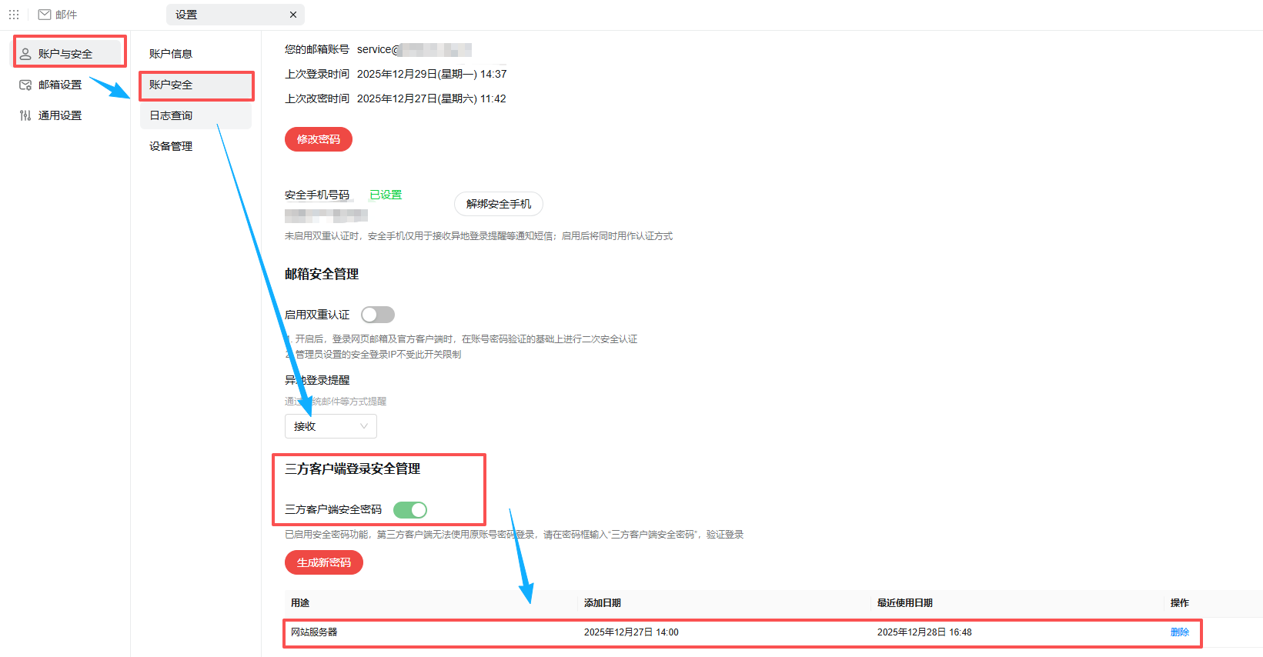Click the 上次改密时间 value
The width and height of the screenshot is (1263, 657).
(x=431, y=98)
